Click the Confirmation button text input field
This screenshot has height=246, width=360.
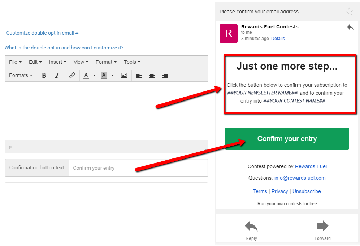coord(138,168)
